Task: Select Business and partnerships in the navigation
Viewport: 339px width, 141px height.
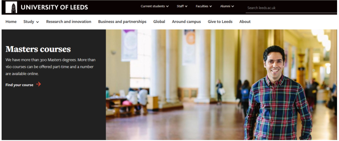Action: [122, 22]
